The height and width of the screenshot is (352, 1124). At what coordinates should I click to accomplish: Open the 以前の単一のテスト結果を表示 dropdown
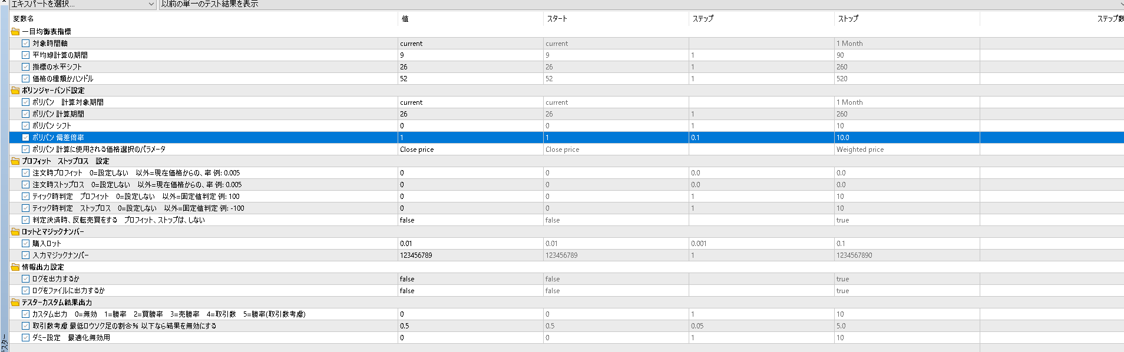click(x=642, y=4)
